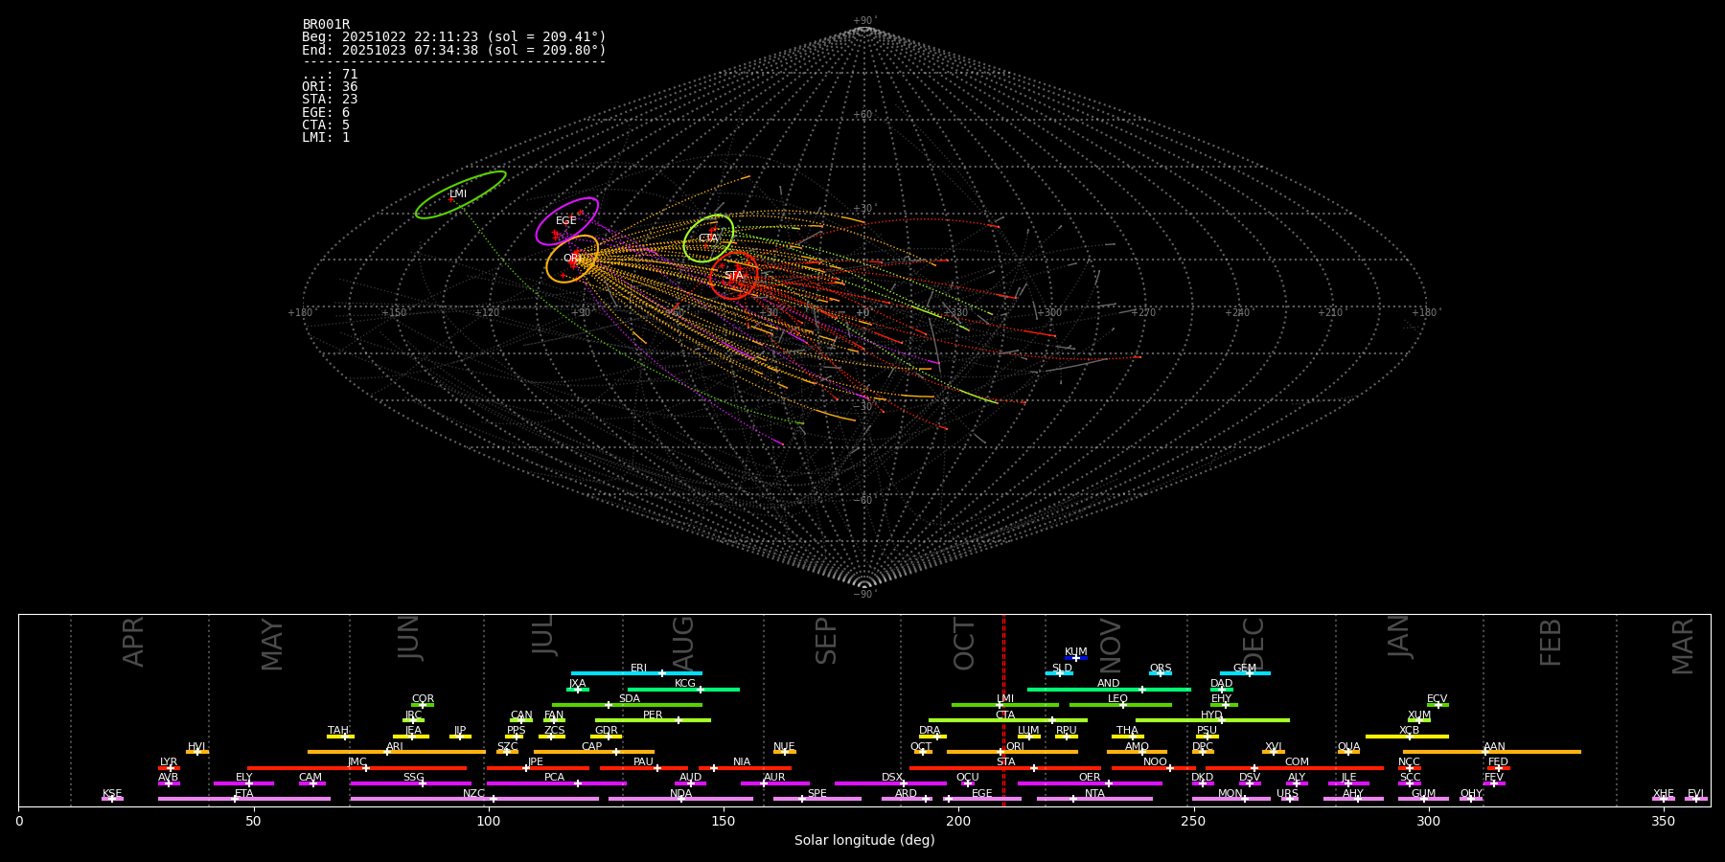Screen dimensions: 1725x862
Task: Click the red dashed current solar longitude marker
Action: click(1003, 710)
